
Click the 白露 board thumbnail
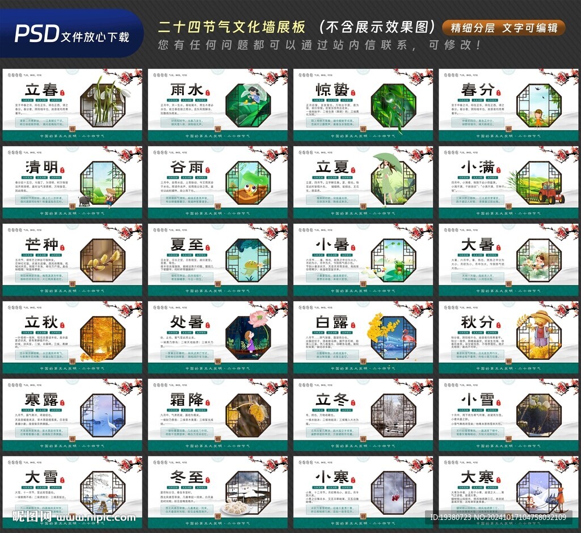(x=363, y=337)
